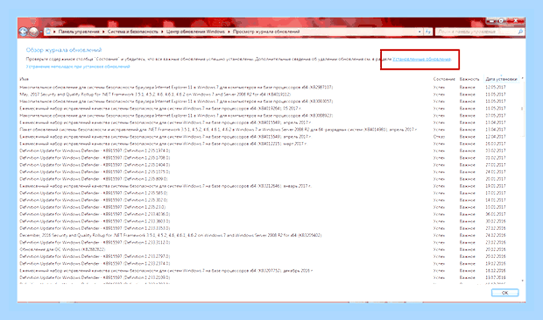Select the monthly rollup 'март 2017' row

pos(270,144)
